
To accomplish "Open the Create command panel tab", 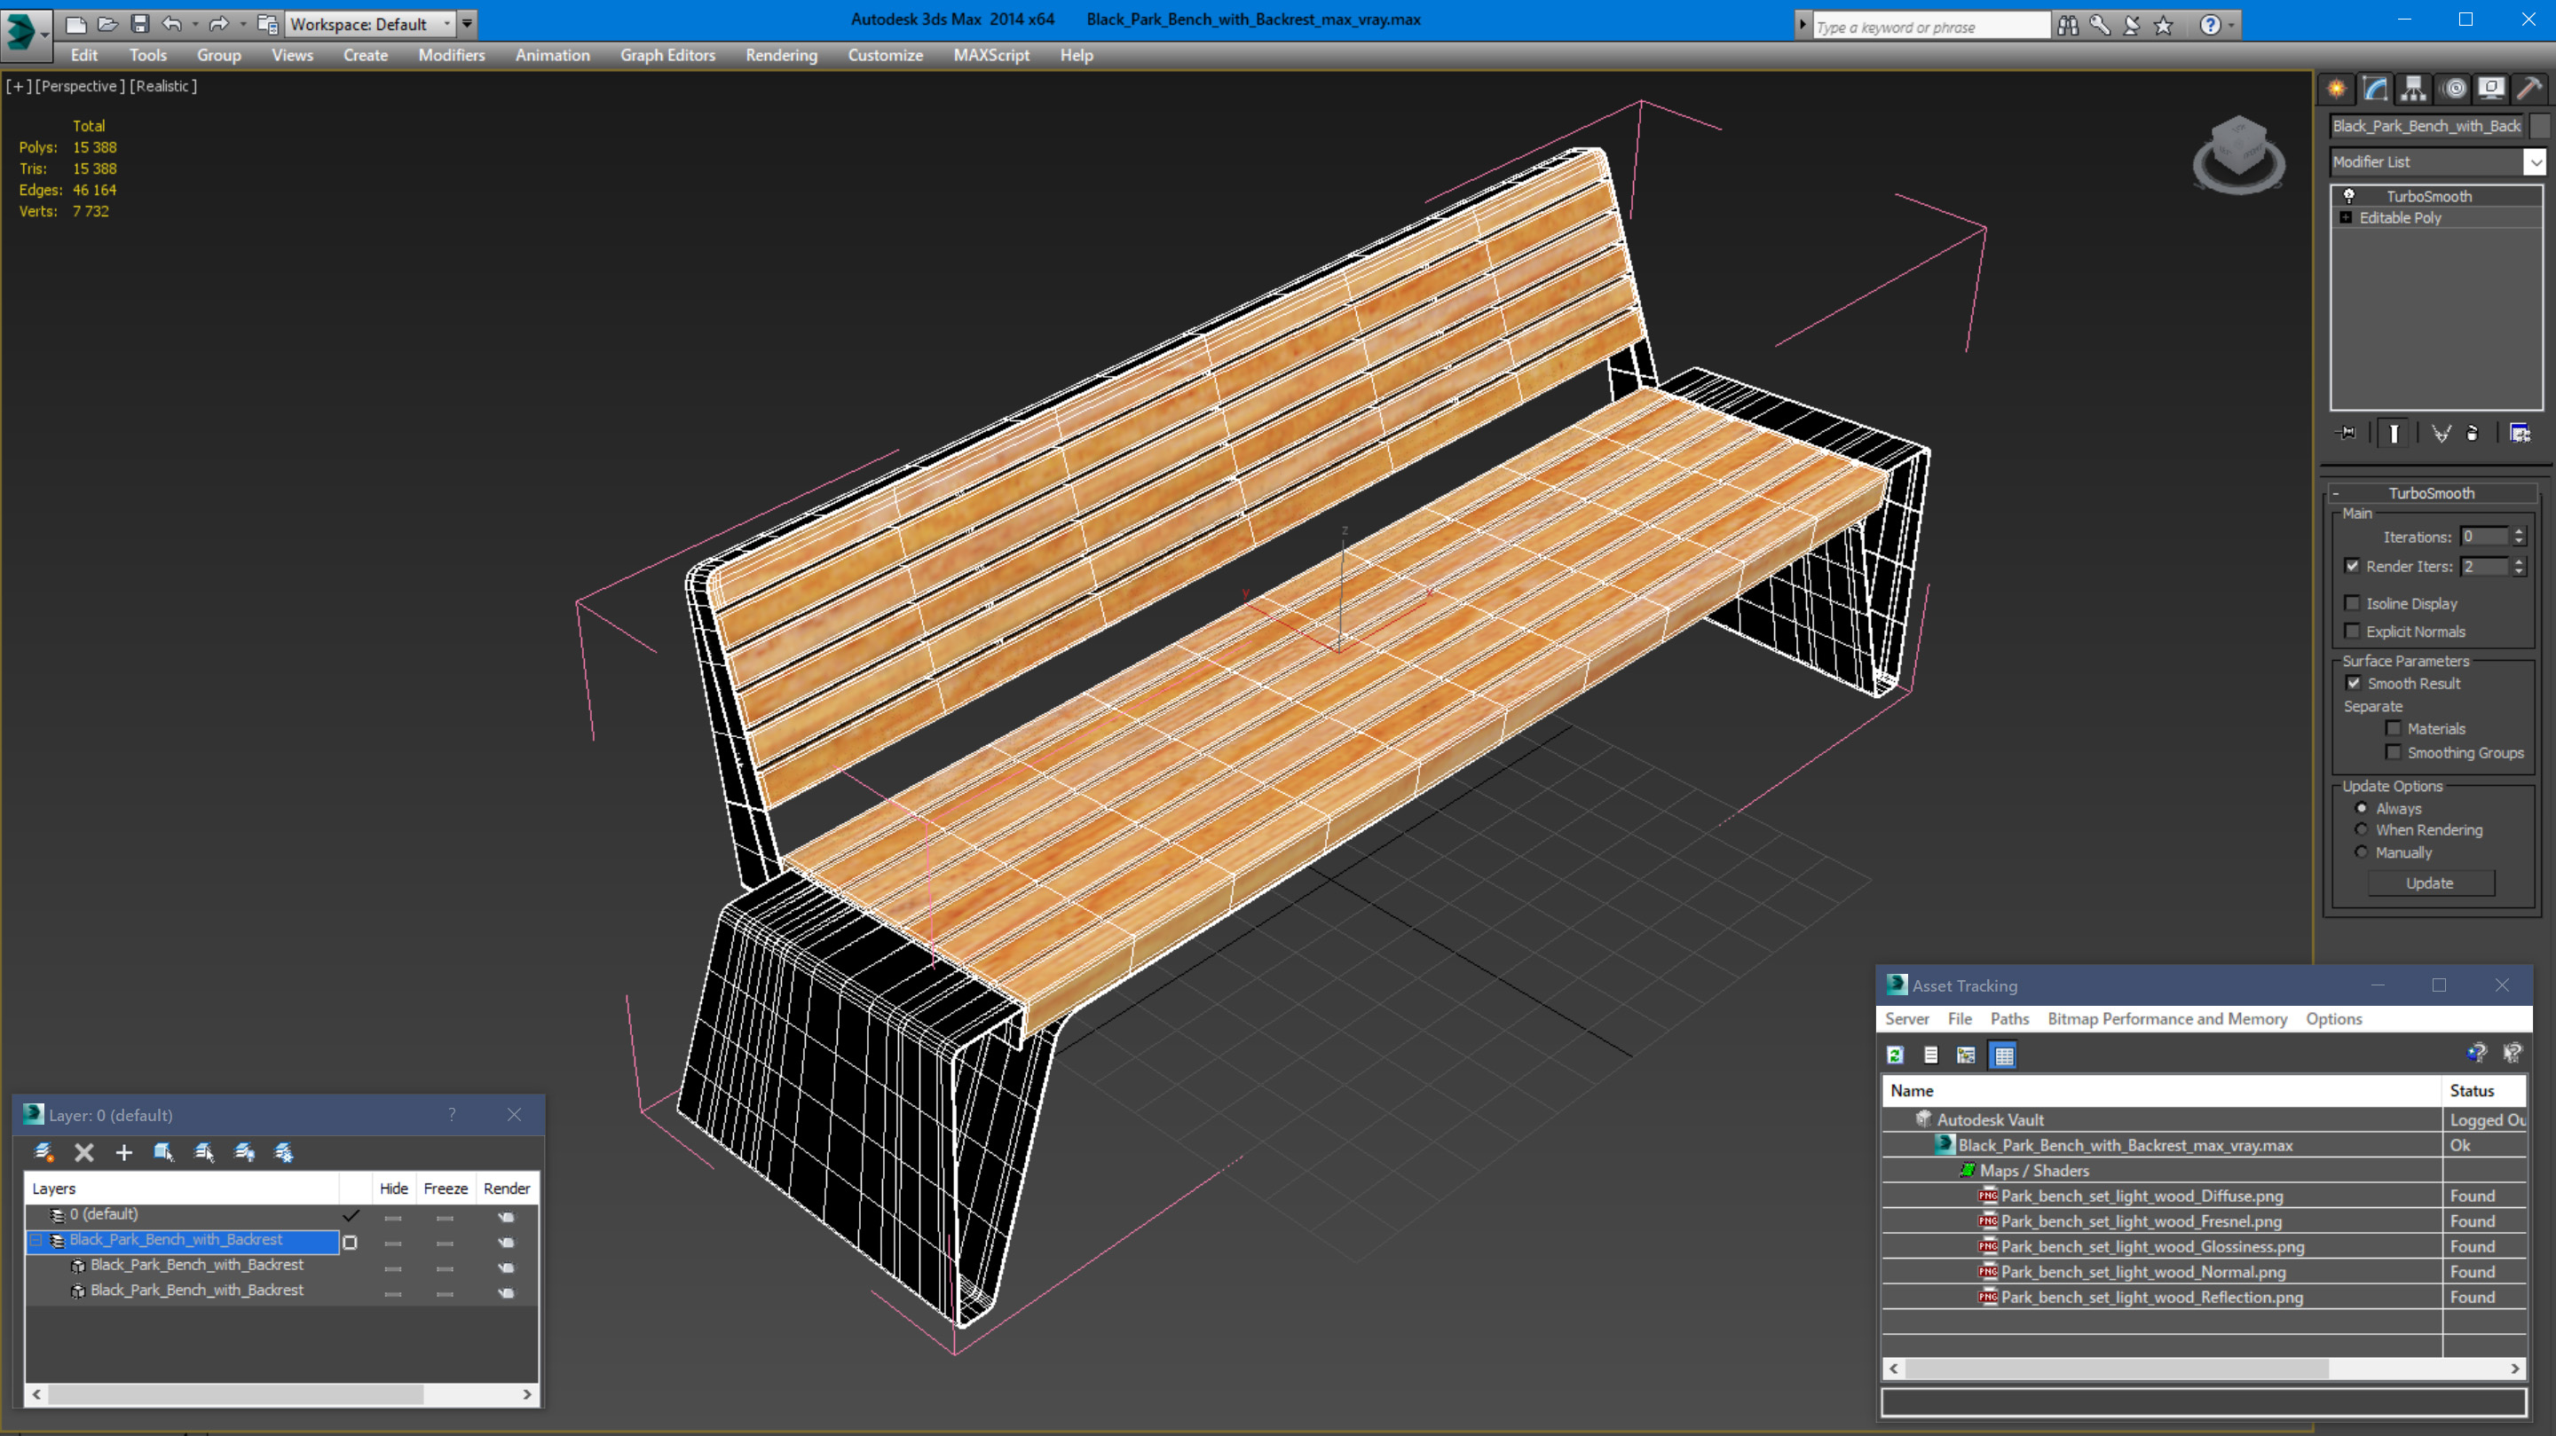I will 2336,90.
